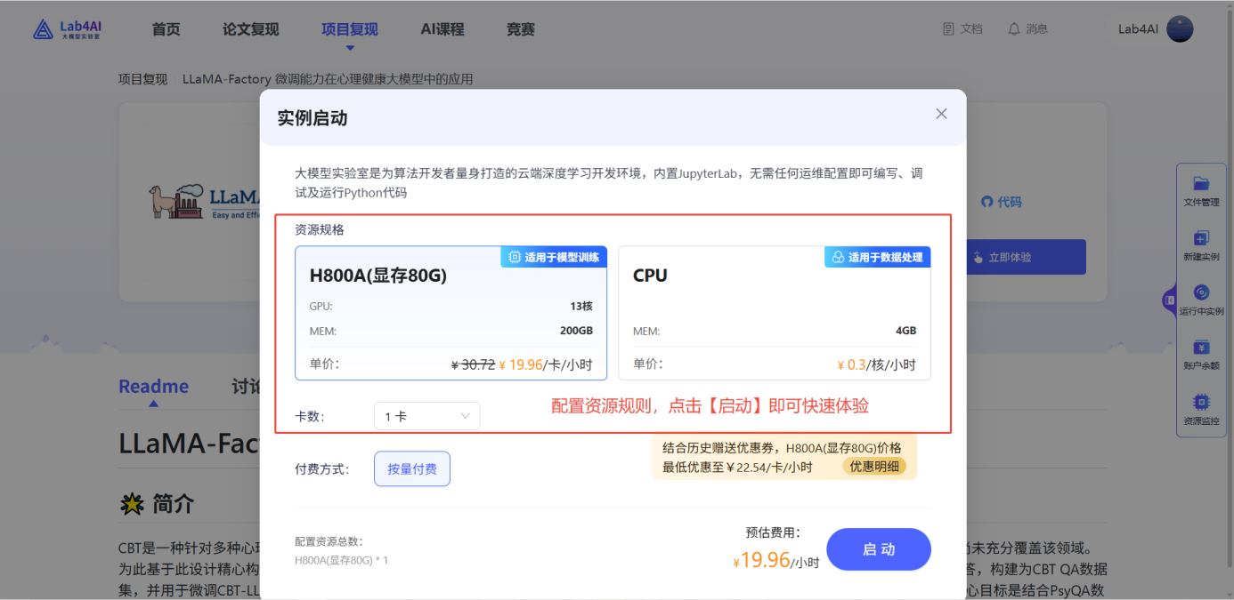Open the 卡数 dropdown showing 1卡
This screenshot has height=600, width=1234.
point(426,415)
